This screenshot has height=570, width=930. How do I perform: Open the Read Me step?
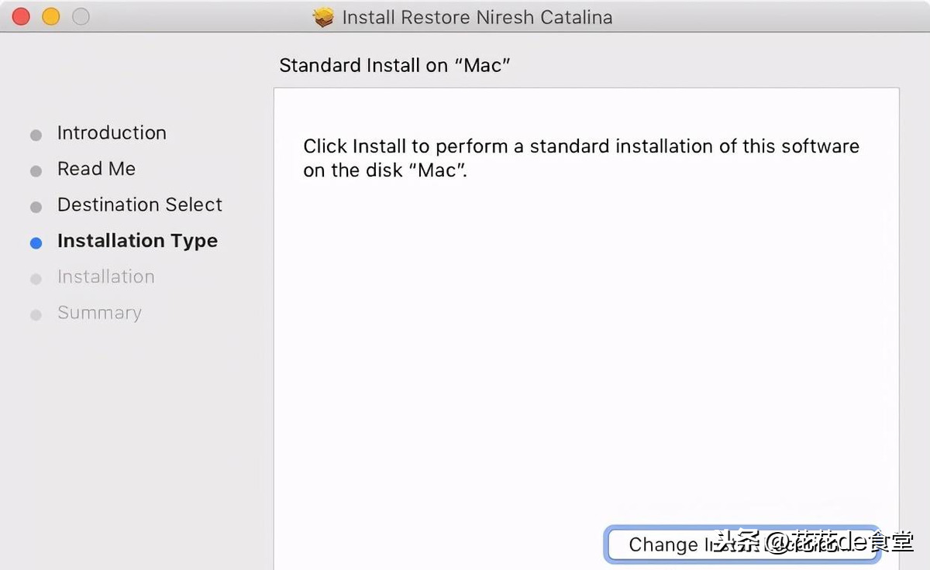(x=96, y=169)
